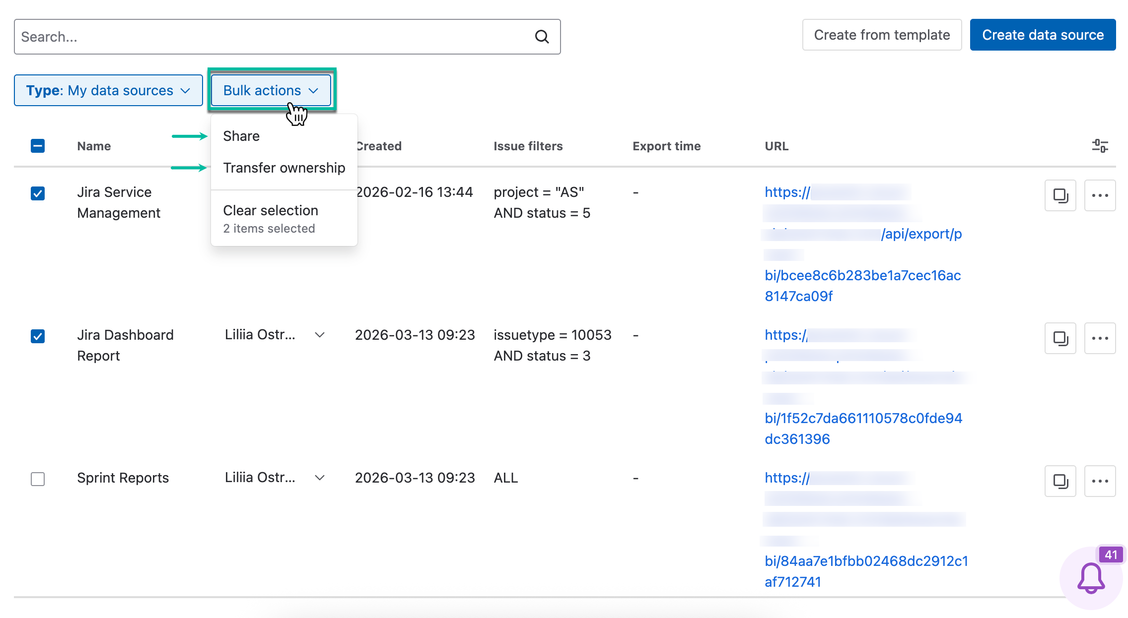The height and width of the screenshot is (618, 1128).
Task: Collapse the Bulk actions dropdown
Action: (x=271, y=90)
